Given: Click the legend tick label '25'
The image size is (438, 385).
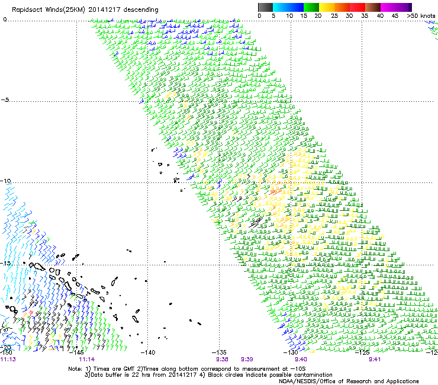Looking at the screenshot, I should pyautogui.click(x=334, y=15).
